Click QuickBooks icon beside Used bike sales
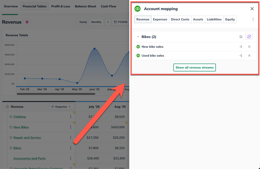 138,56
